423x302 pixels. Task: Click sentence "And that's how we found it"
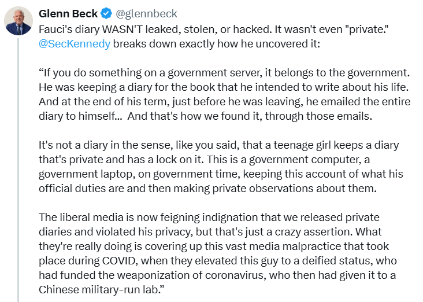[x=250, y=116]
